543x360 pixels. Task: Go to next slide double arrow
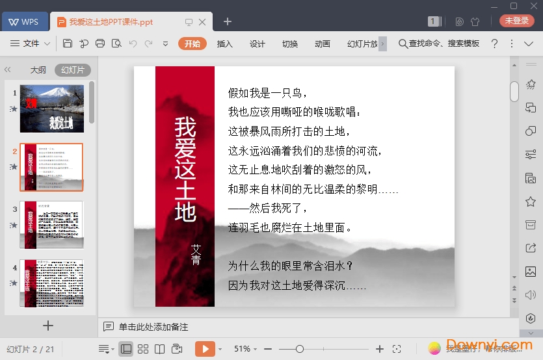[x=514, y=300]
